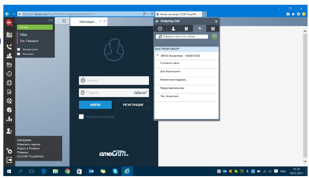The image size is (309, 178).
Task: Switch to the directory building tab
Action: pos(186,29)
